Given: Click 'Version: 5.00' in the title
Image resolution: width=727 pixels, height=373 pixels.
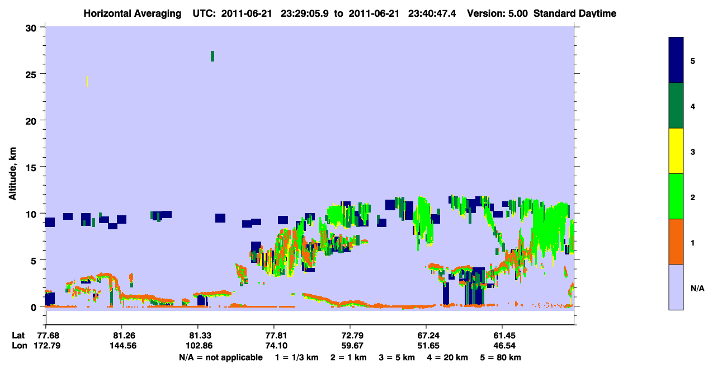Looking at the screenshot, I should pos(497,13).
